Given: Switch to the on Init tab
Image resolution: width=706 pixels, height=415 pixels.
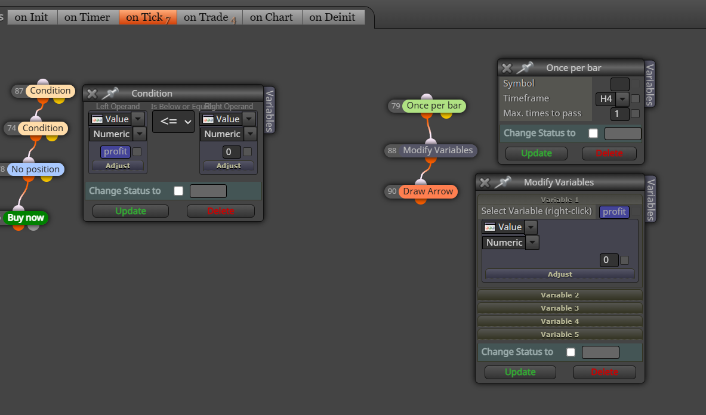Looking at the screenshot, I should click(x=32, y=17).
